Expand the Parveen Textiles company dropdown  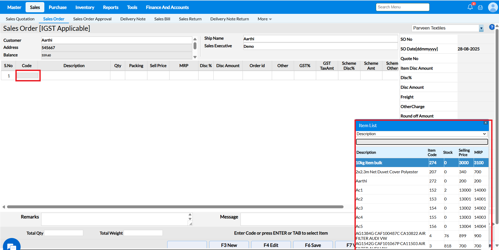click(x=481, y=28)
